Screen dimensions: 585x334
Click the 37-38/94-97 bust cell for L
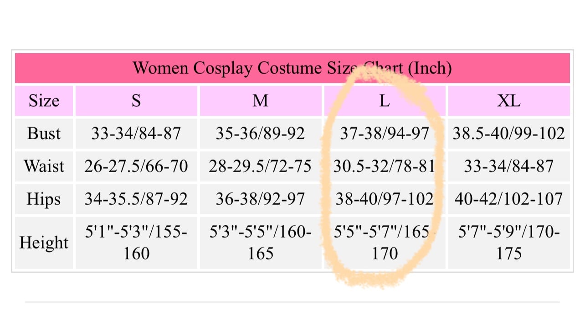[x=385, y=133]
